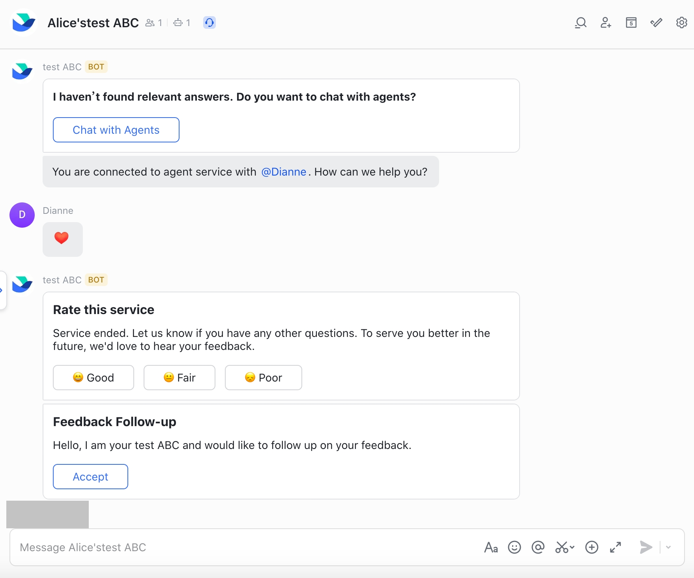This screenshot has height=578, width=694.
Task: Select the Fair rating option
Action: [x=180, y=378]
